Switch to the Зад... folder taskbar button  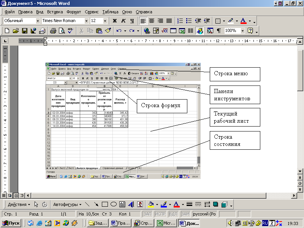pos(98,223)
